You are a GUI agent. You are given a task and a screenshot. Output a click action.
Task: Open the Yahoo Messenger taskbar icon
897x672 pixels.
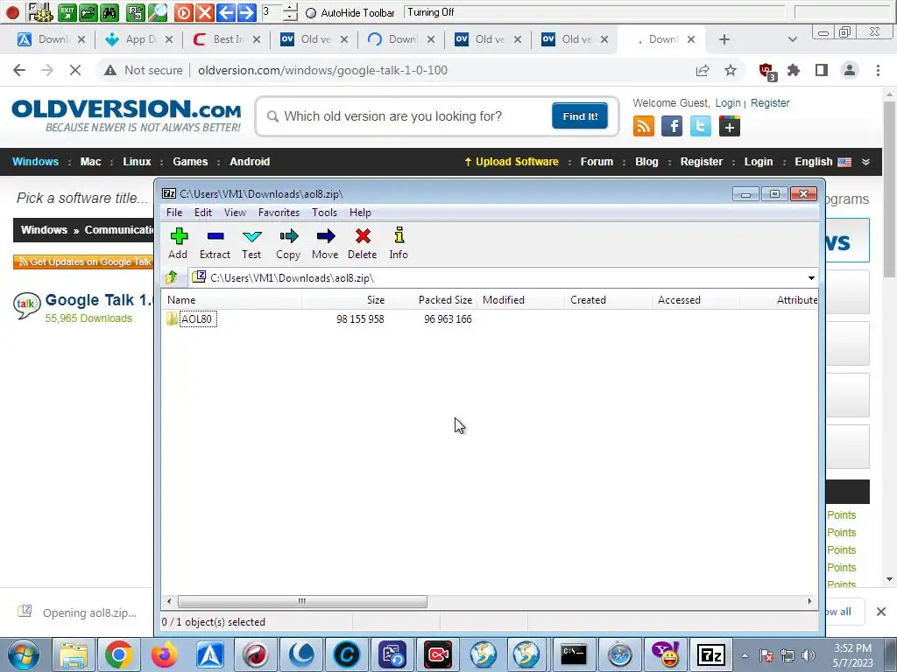pos(666,654)
